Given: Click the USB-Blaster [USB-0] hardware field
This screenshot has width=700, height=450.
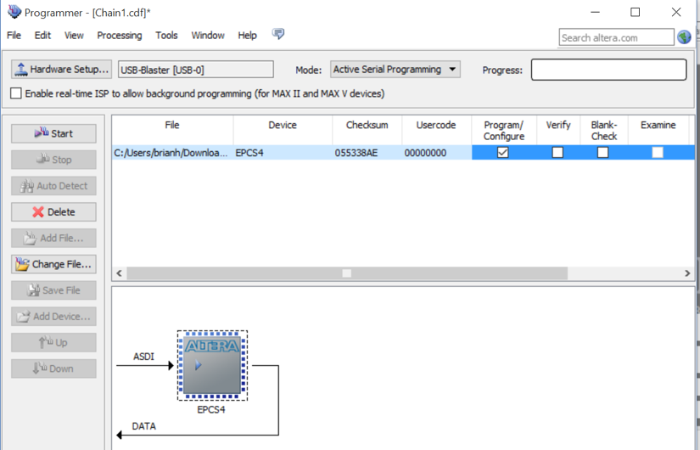Looking at the screenshot, I should (195, 70).
